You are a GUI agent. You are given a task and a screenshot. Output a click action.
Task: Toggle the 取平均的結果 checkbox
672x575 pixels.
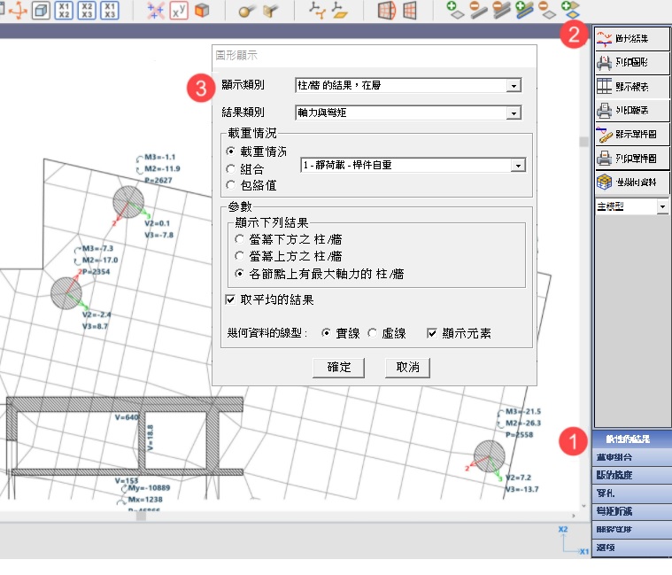(x=231, y=300)
